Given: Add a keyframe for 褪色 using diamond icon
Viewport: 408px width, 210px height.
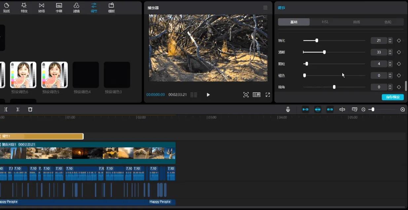Looking at the screenshot, I should (399, 75).
